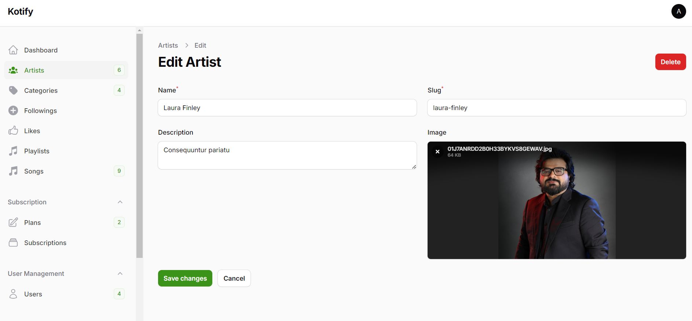Click the Users person icon
Screen dimensions: 692x321
point(13,294)
